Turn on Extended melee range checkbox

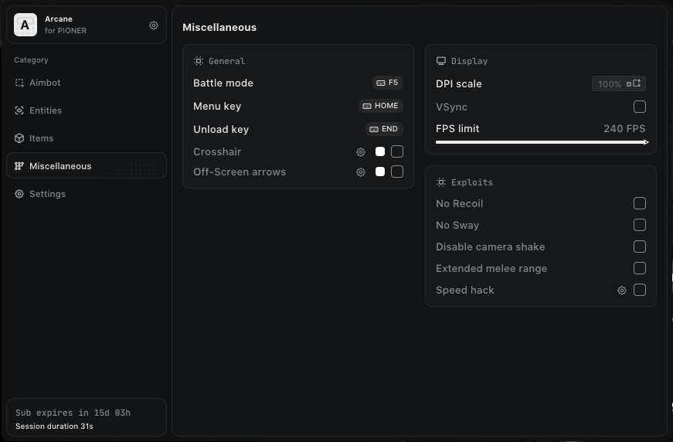click(640, 268)
